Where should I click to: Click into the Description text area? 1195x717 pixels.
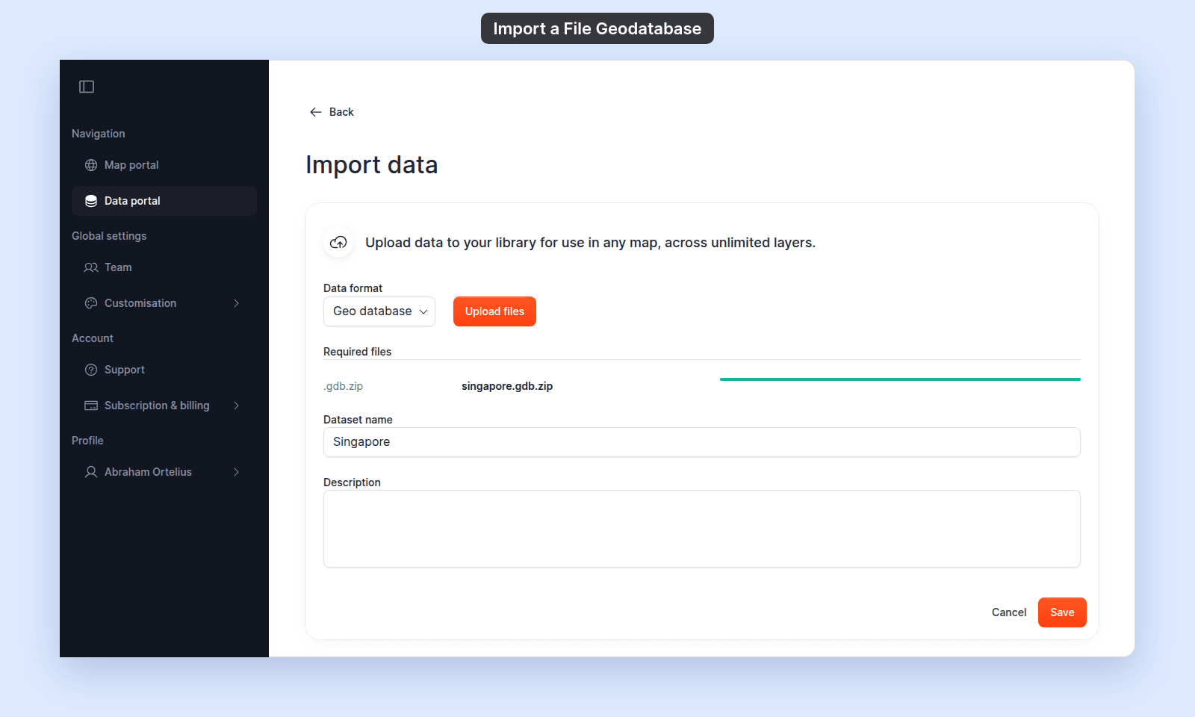click(x=702, y=529)
